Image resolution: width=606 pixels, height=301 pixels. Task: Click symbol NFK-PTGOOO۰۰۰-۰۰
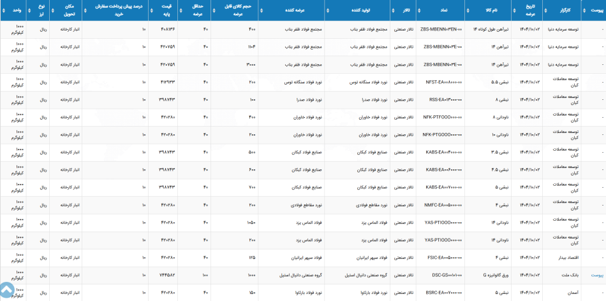coord(442,135)
